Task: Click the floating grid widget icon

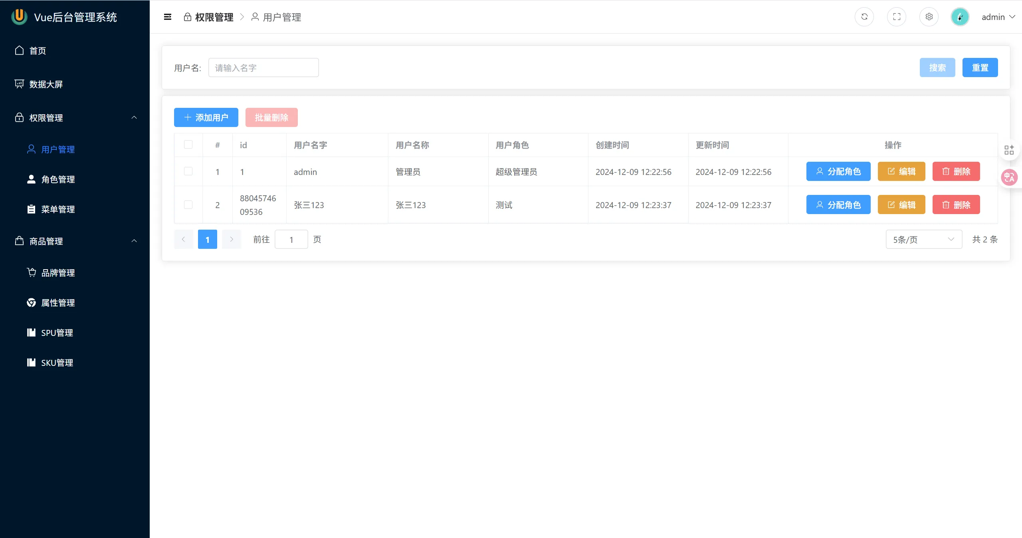Action: tap(1009, 150)
